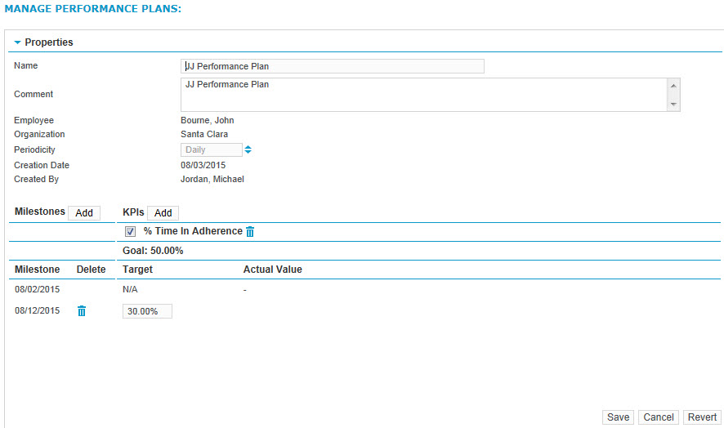724x428 pixels.
Task: Click the Actual Value column header
Action: click(272, 270)
